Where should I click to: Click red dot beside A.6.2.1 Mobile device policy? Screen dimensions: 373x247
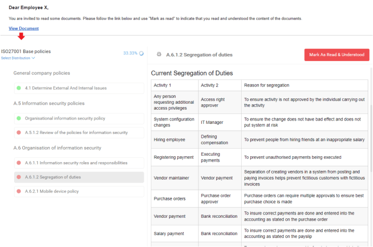coord(19,191)
